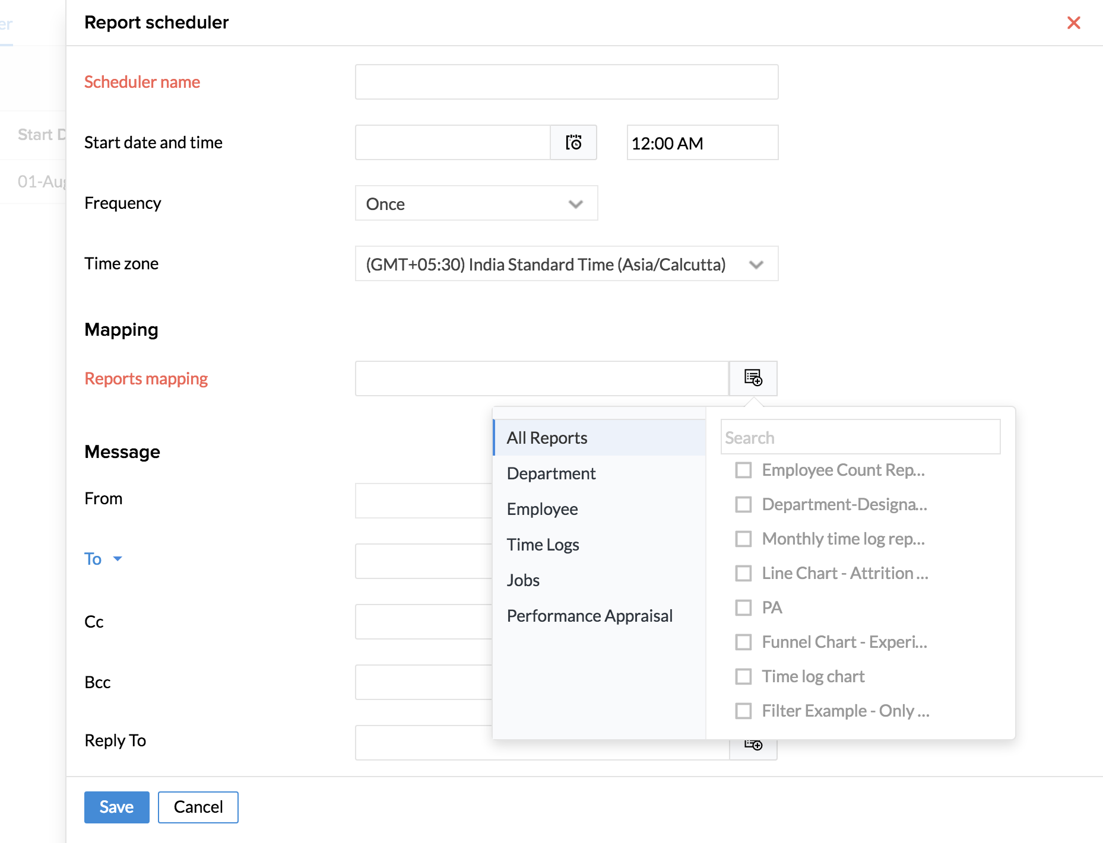Screen dimensions: 1103x843
Task: Select the Department report category
Action: point(551,473)
